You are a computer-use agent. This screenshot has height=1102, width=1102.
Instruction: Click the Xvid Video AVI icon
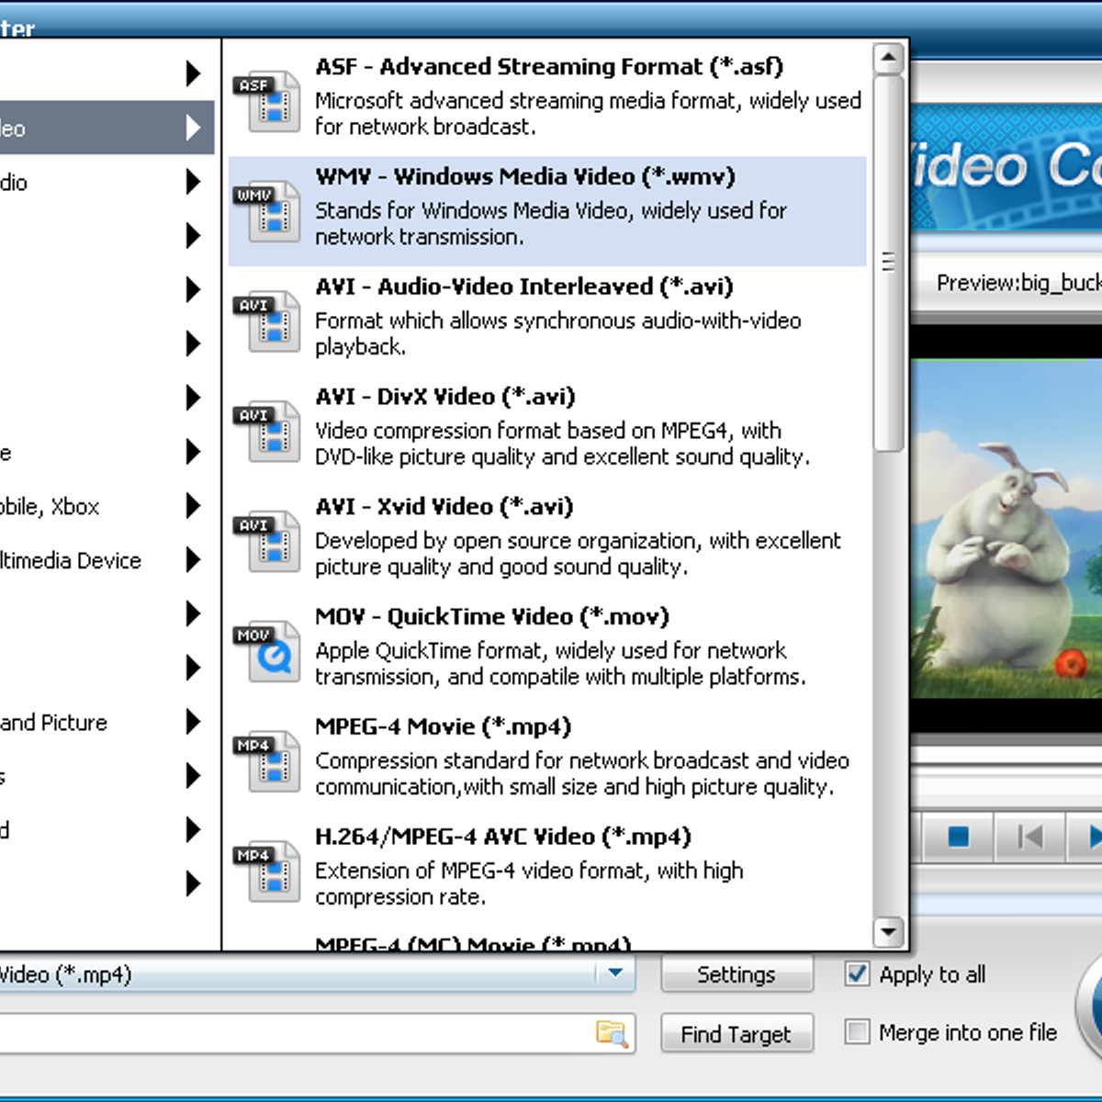point(266,542)
